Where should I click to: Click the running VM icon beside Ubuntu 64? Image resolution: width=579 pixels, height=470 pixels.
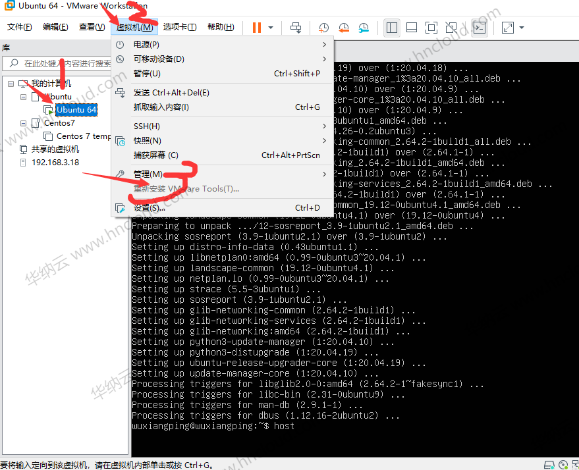(x=48, y=110)
